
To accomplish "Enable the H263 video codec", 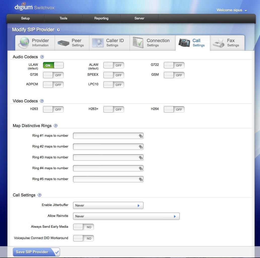I will click(x=53, y=109).
